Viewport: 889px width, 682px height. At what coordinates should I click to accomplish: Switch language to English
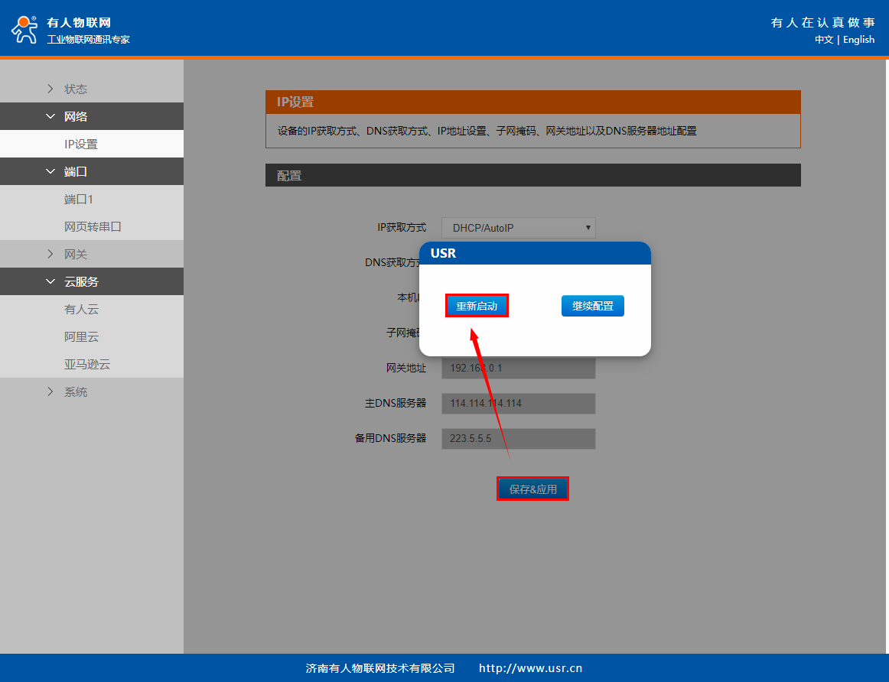(x=858, y=40)
